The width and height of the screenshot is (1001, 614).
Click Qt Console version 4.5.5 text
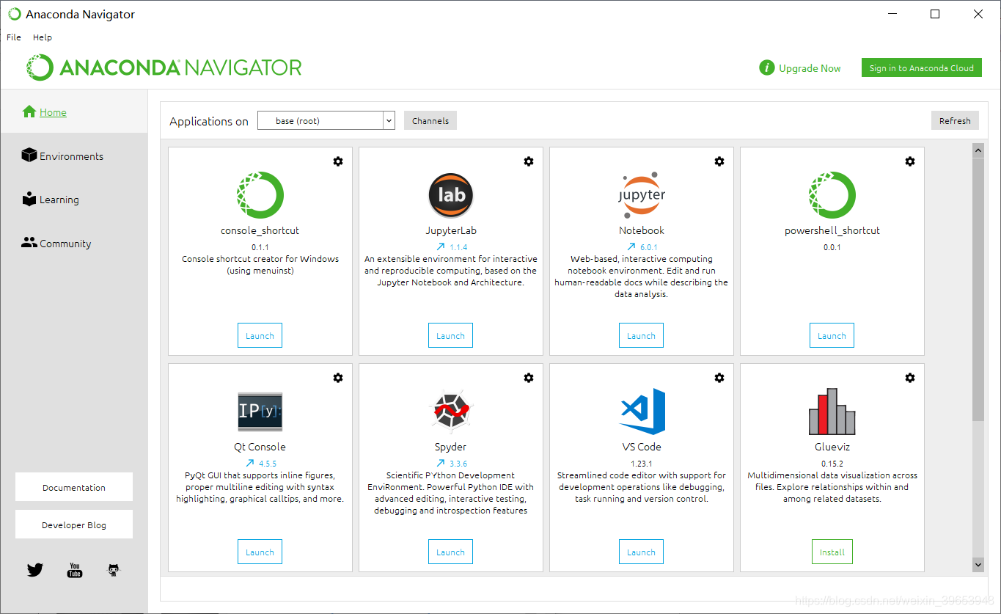pyautogui.click(x=268, y=464)
